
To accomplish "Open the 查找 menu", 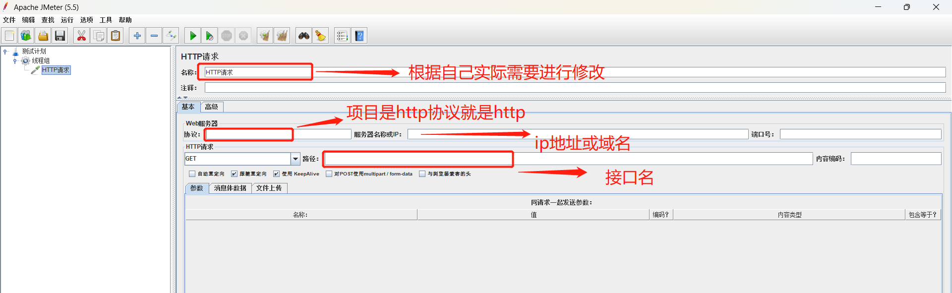I will (48, 20).
